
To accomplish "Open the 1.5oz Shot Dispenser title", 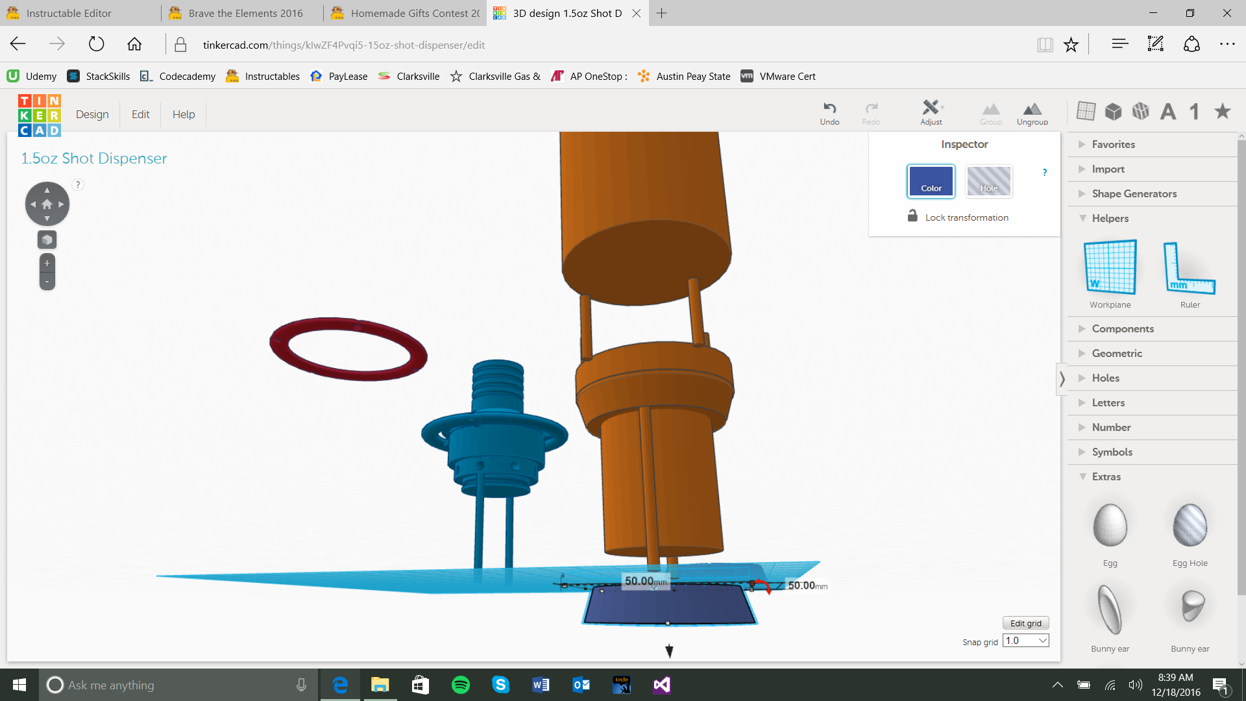I will click(x=94, y=158).
